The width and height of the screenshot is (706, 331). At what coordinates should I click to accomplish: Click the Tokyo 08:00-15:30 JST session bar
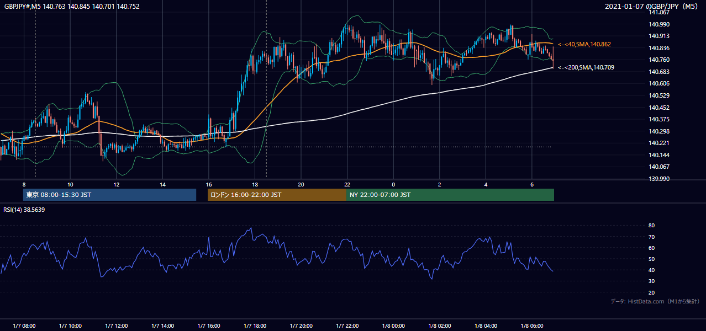pos(109,195)
